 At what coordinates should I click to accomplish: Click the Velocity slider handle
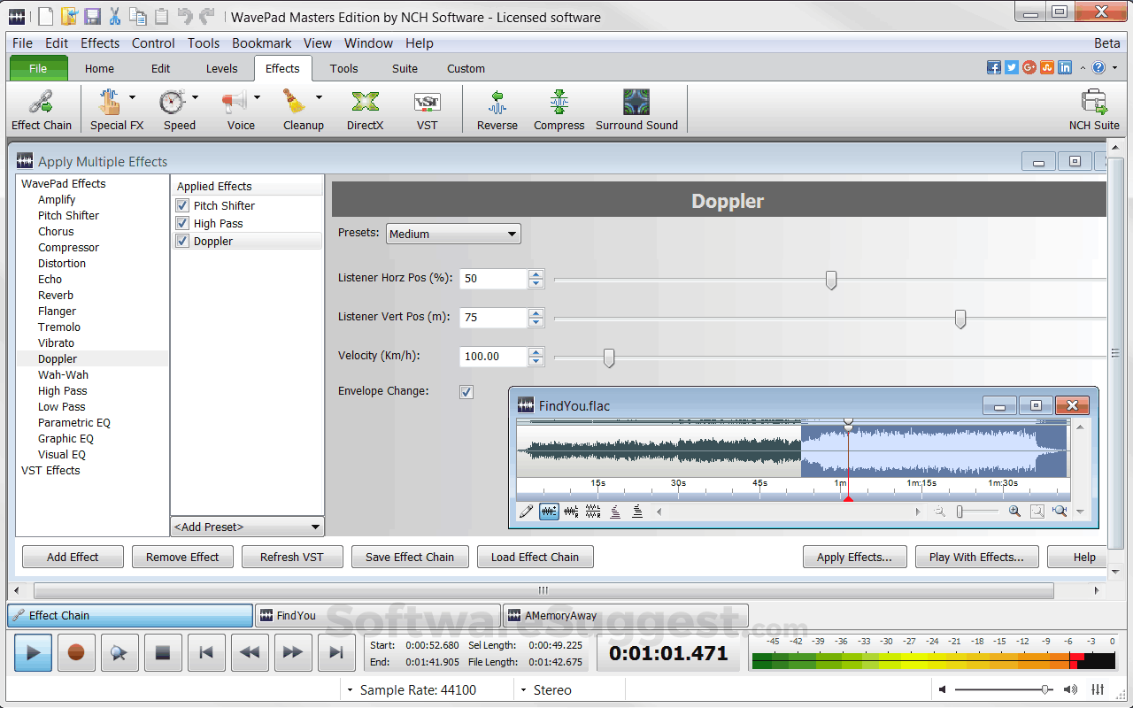pos(609,357)
